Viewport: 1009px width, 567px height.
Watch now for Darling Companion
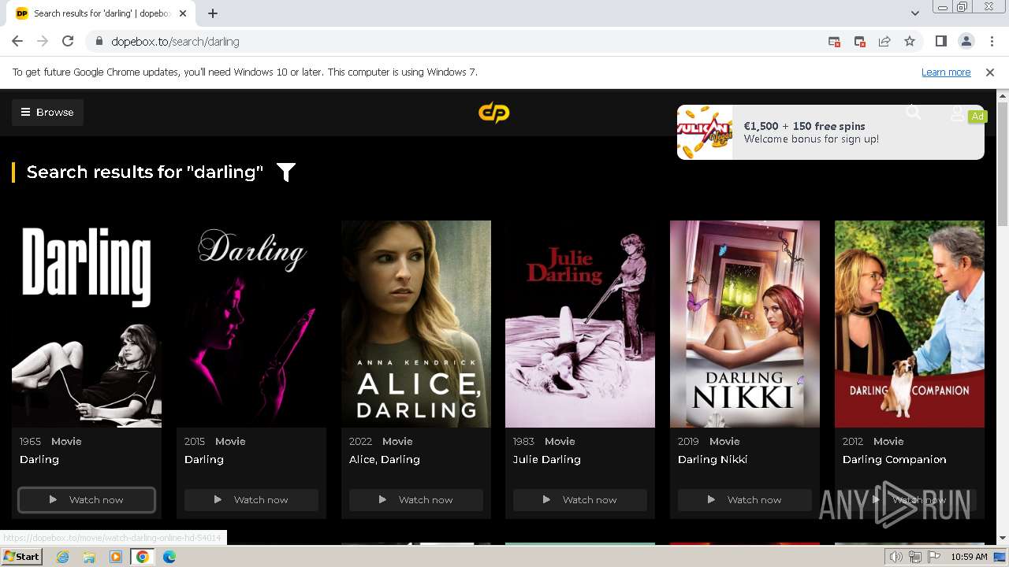tap(910, 500)
